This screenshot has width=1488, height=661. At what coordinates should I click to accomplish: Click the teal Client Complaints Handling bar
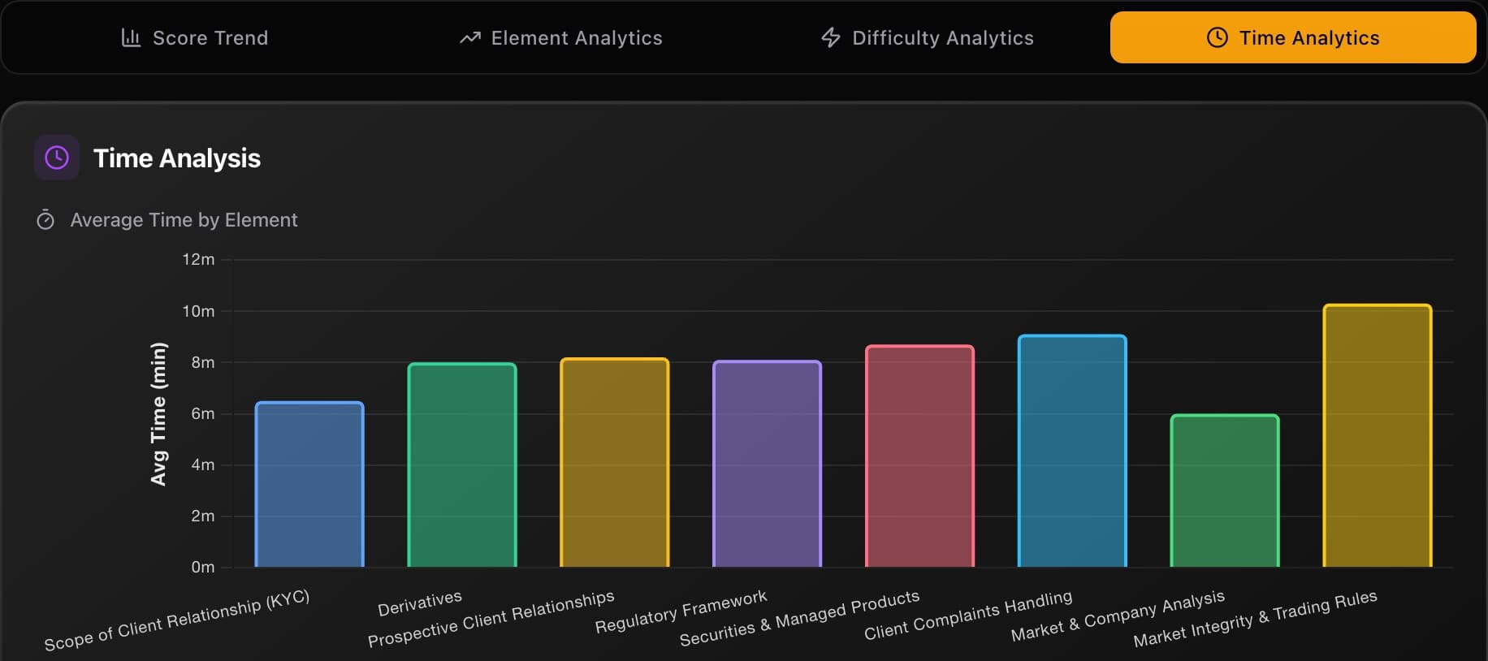click(1072, 451)
